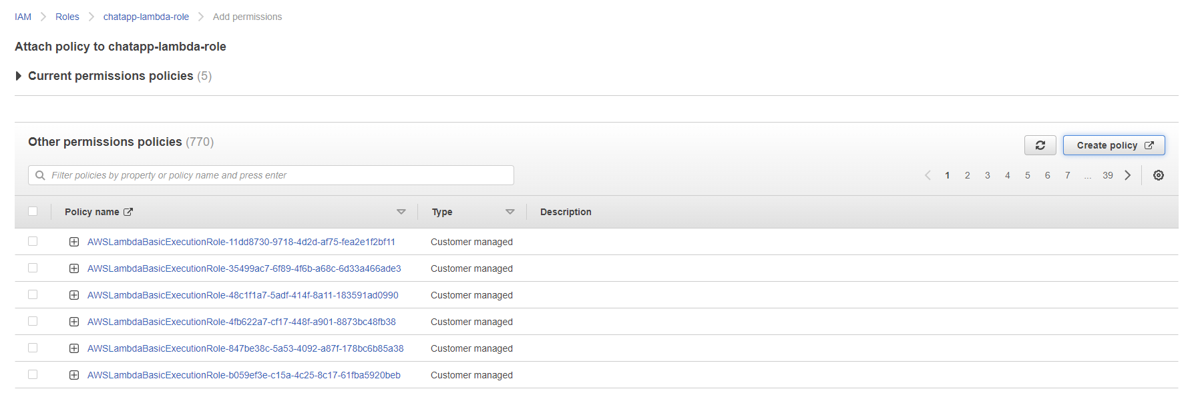Go to page 7 of policies

(1067, 175)
